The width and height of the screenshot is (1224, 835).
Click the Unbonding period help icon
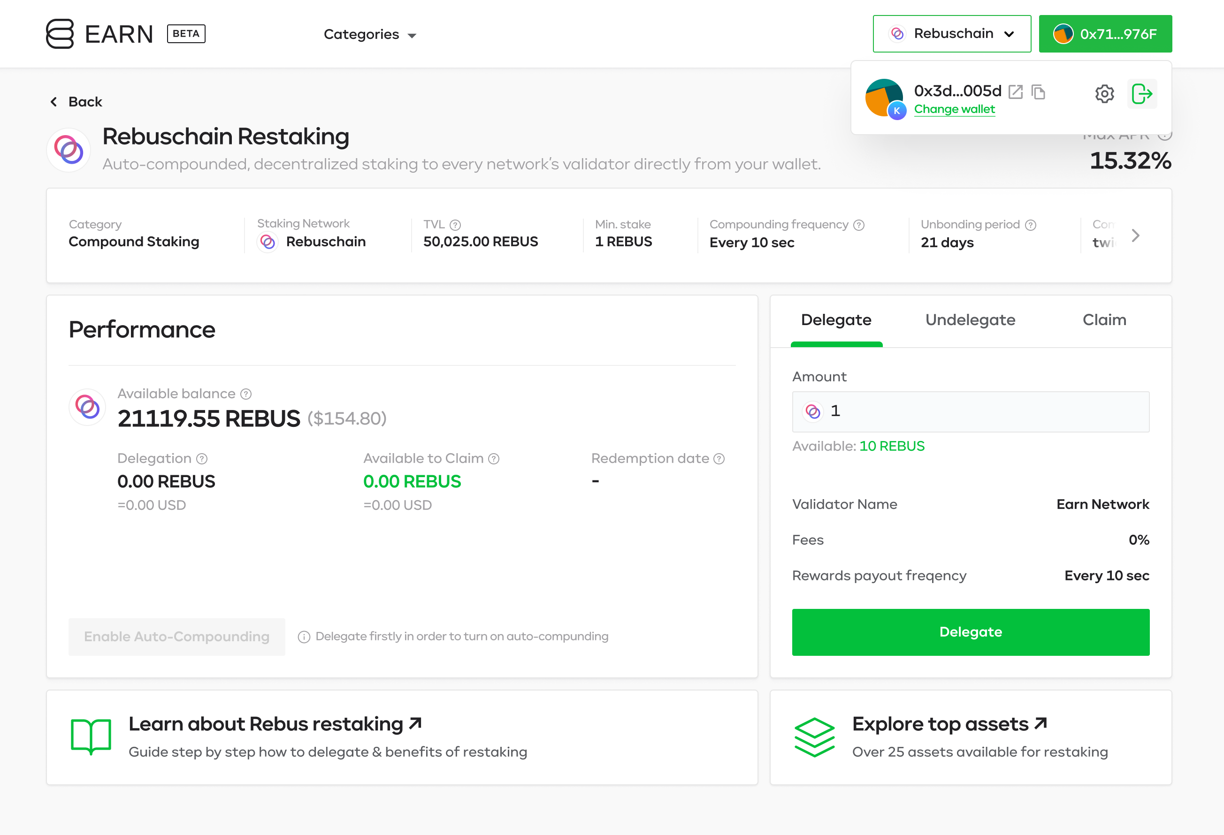[x=1031, y=225]
